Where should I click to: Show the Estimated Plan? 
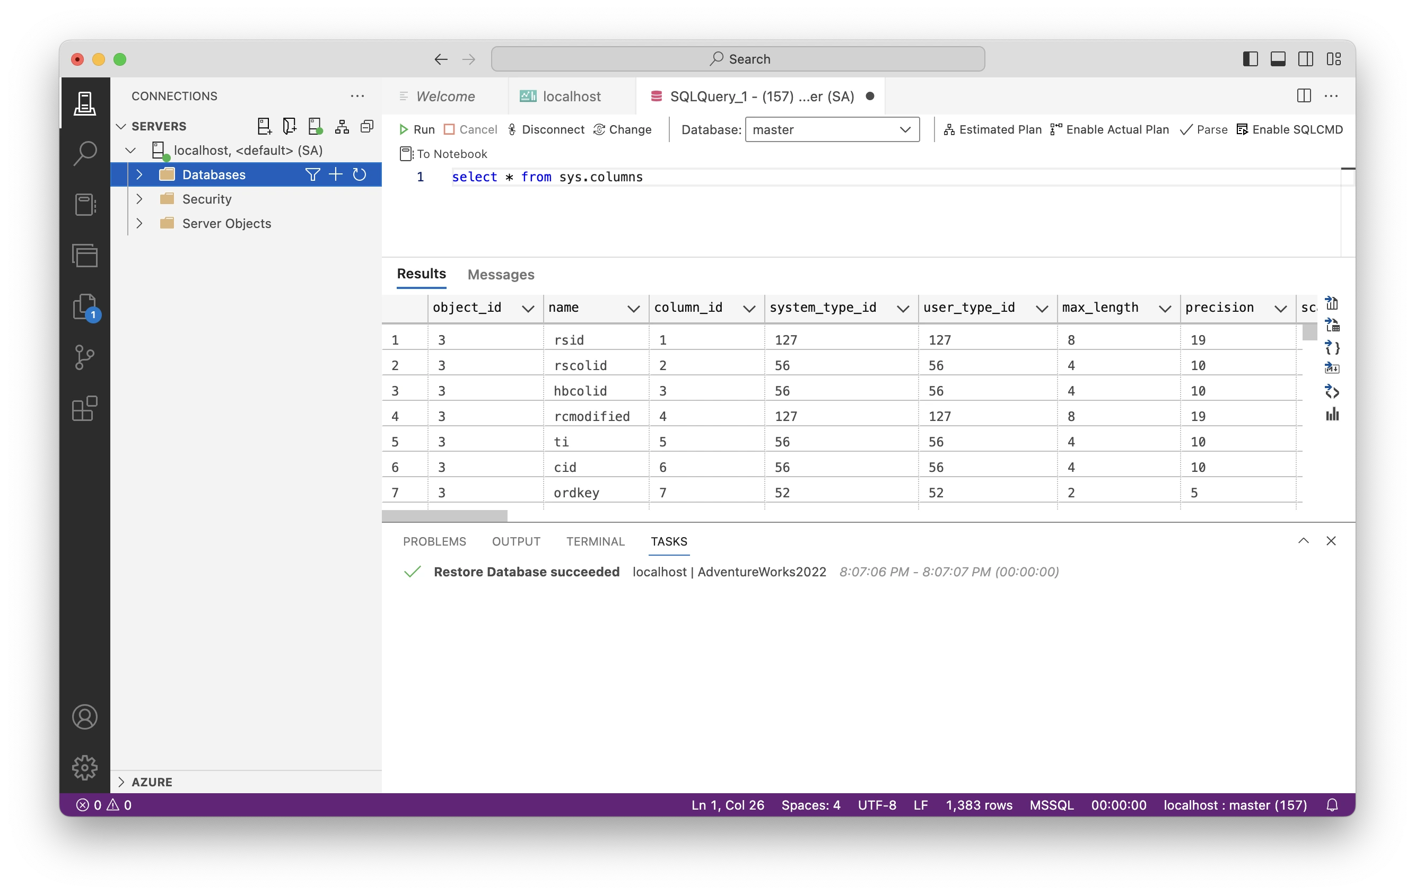(992, 130)
